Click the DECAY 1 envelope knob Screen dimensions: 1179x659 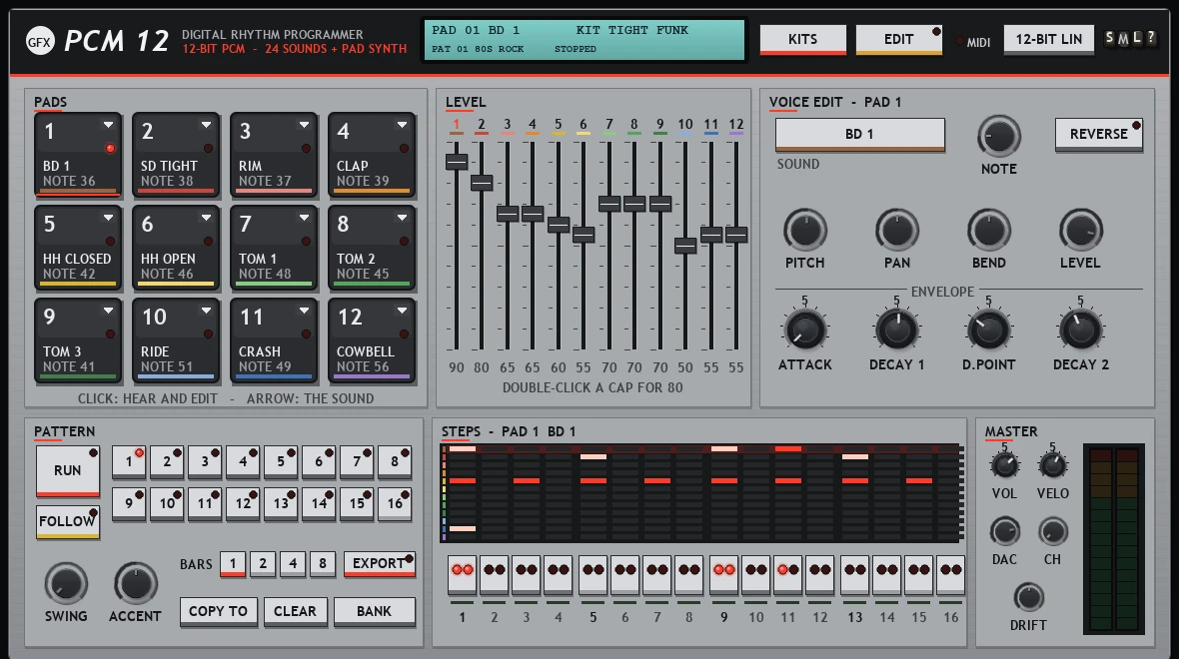[x=897, y=329]
